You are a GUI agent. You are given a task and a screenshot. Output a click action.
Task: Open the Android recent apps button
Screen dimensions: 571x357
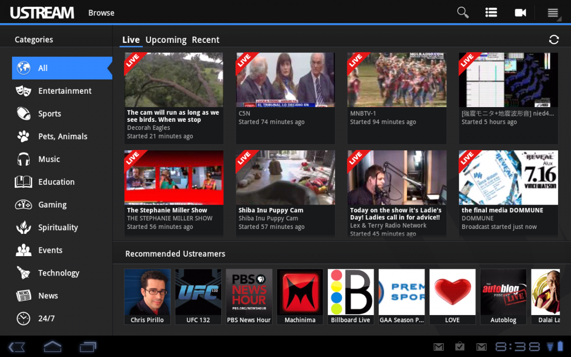click(88, 347)
